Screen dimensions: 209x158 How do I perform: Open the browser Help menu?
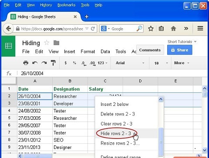coord(98,5)
